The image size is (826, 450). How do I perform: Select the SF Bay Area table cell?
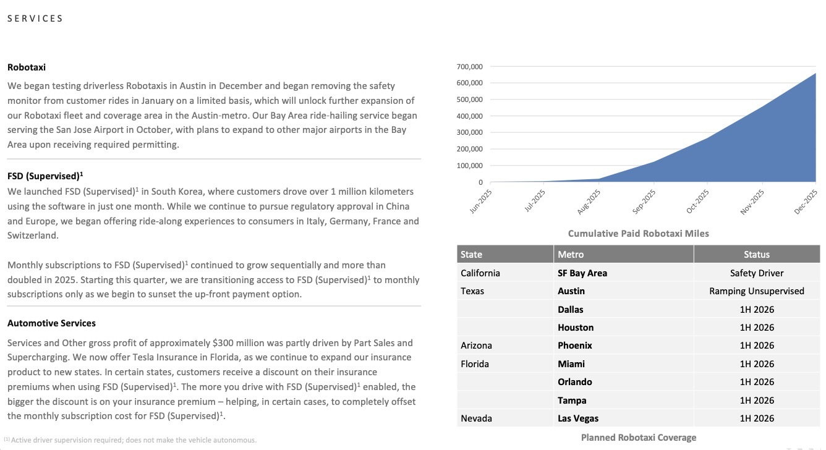[x=582, y=273]
